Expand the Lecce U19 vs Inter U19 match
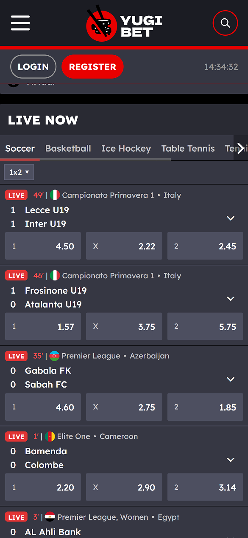 click(231, 218)
